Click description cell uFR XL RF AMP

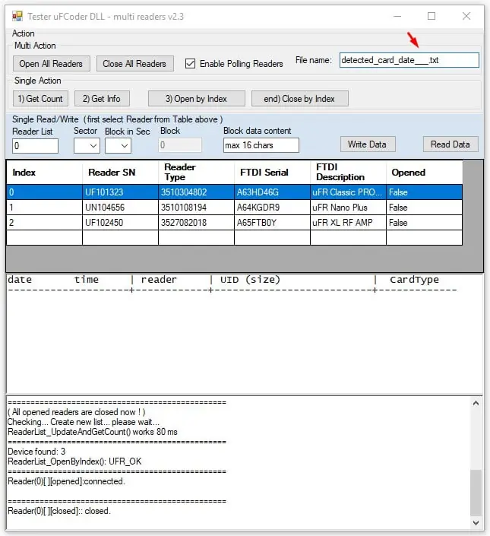pyautogui.click(x=348, y=223)
